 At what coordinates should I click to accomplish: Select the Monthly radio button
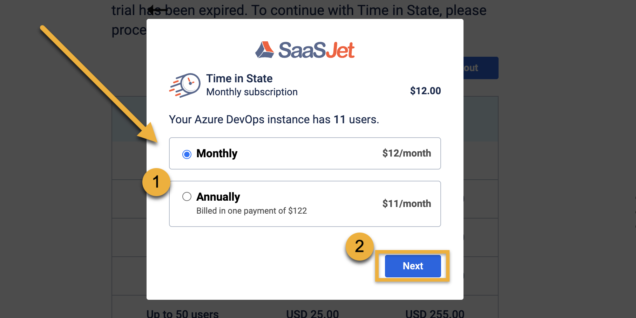tap(187, 154)
